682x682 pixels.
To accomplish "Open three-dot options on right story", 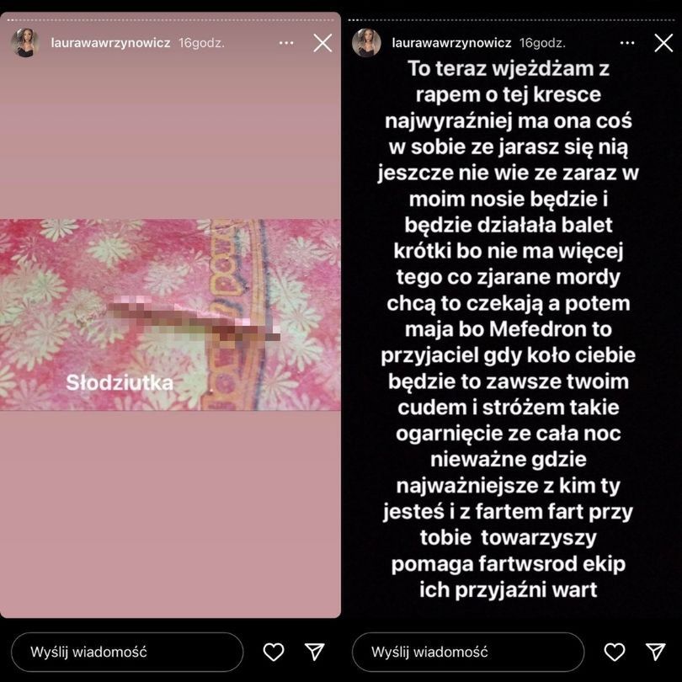I will tap(627, 43).
